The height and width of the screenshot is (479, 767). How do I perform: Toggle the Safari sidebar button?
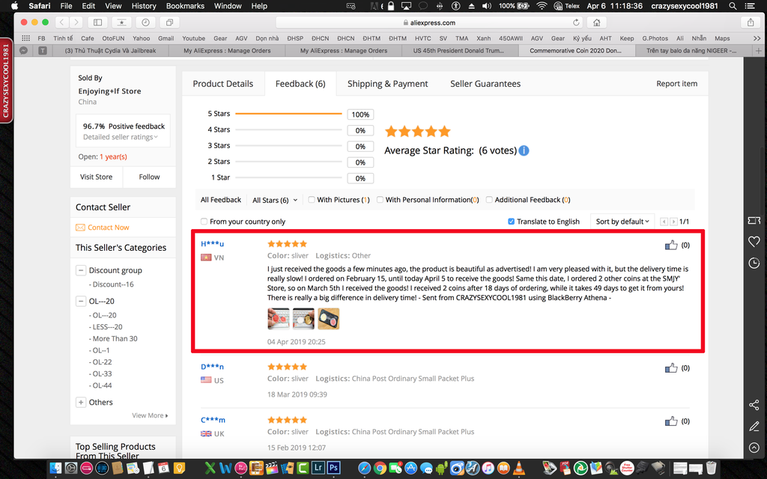coord(98,22)
